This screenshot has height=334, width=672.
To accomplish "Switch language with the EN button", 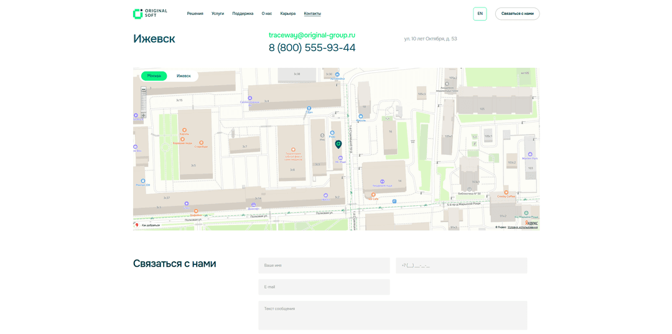I will (x=480, y=14).
